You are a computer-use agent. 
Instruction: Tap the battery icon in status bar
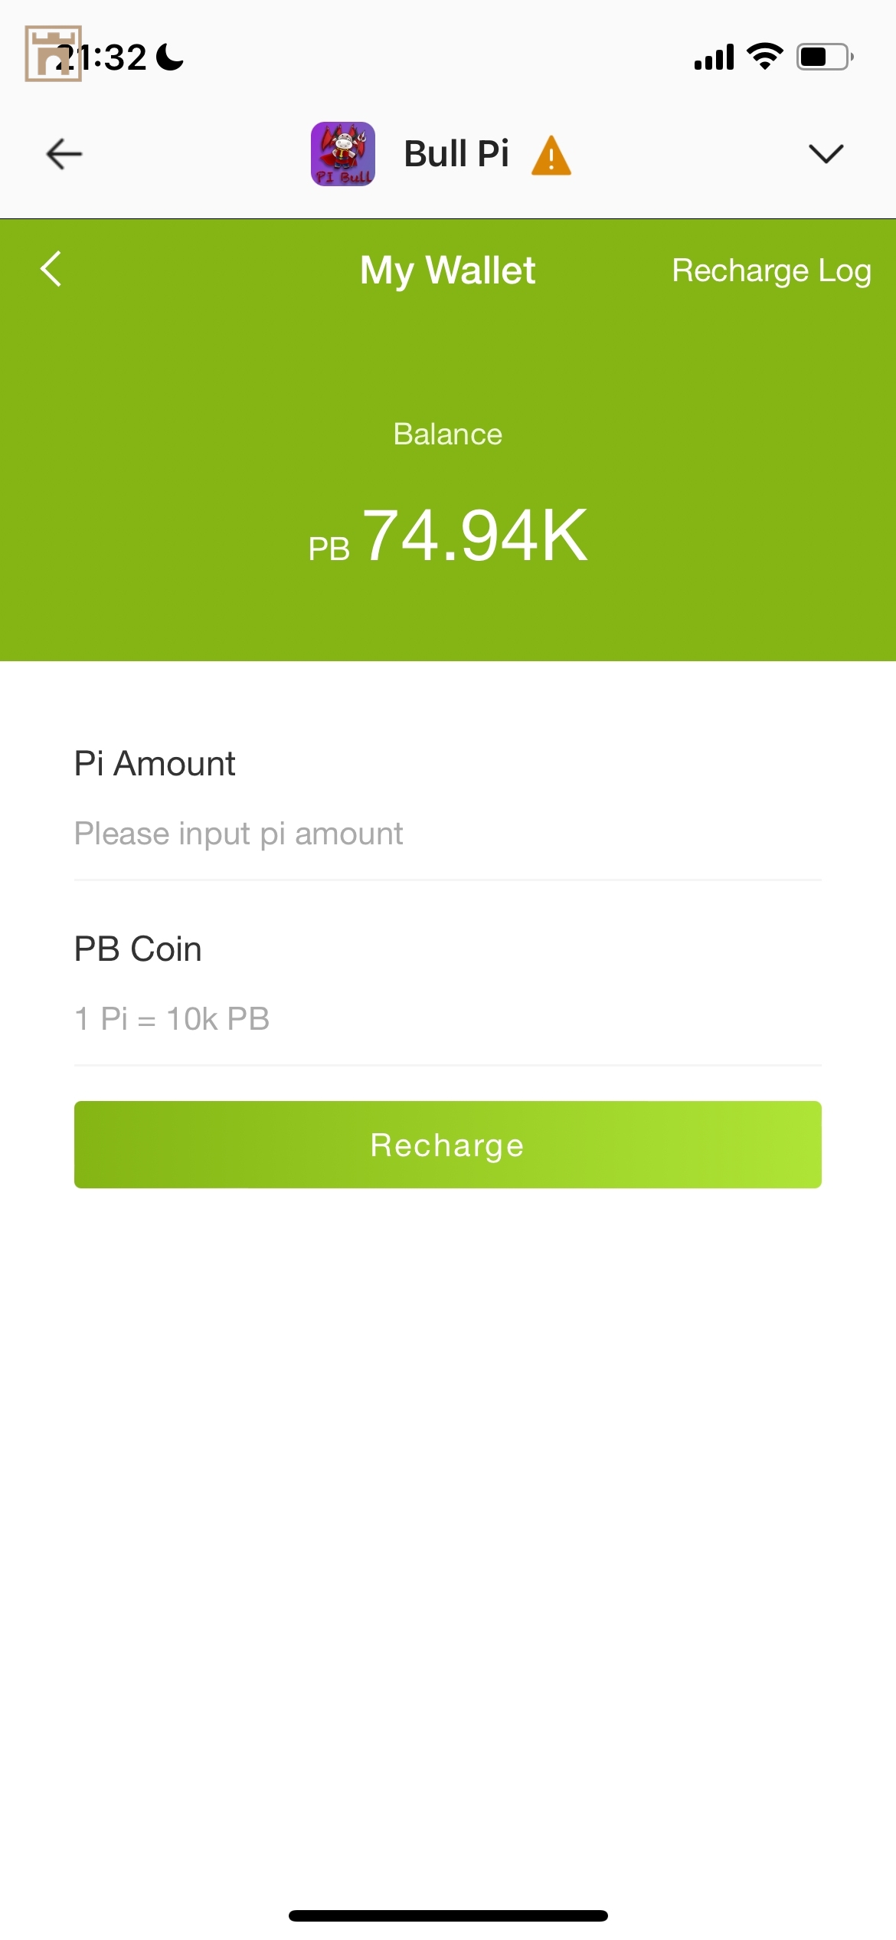pos(825,57)
